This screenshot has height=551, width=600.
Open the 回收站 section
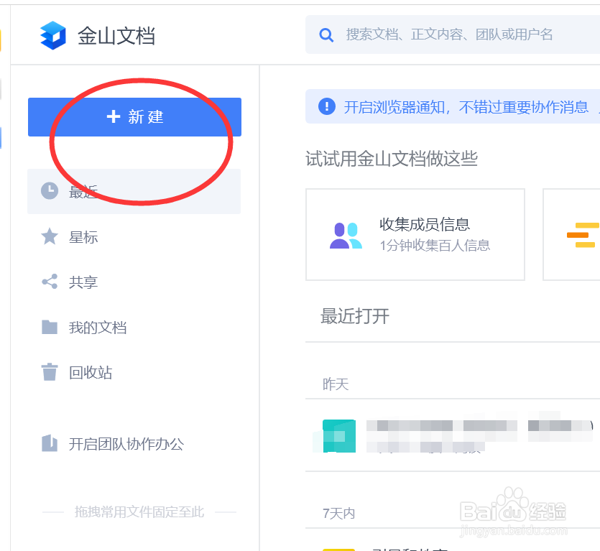point(91,372)
